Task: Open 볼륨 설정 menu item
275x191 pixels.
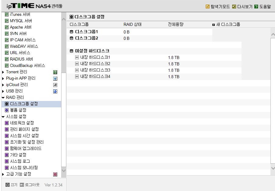Action: tap(18, 110)
